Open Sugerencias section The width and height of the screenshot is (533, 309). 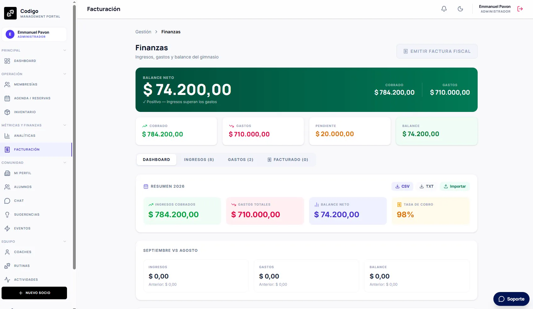(x=36, y=215)
